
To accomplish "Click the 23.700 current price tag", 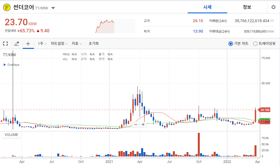I will (x=264, y=110).
